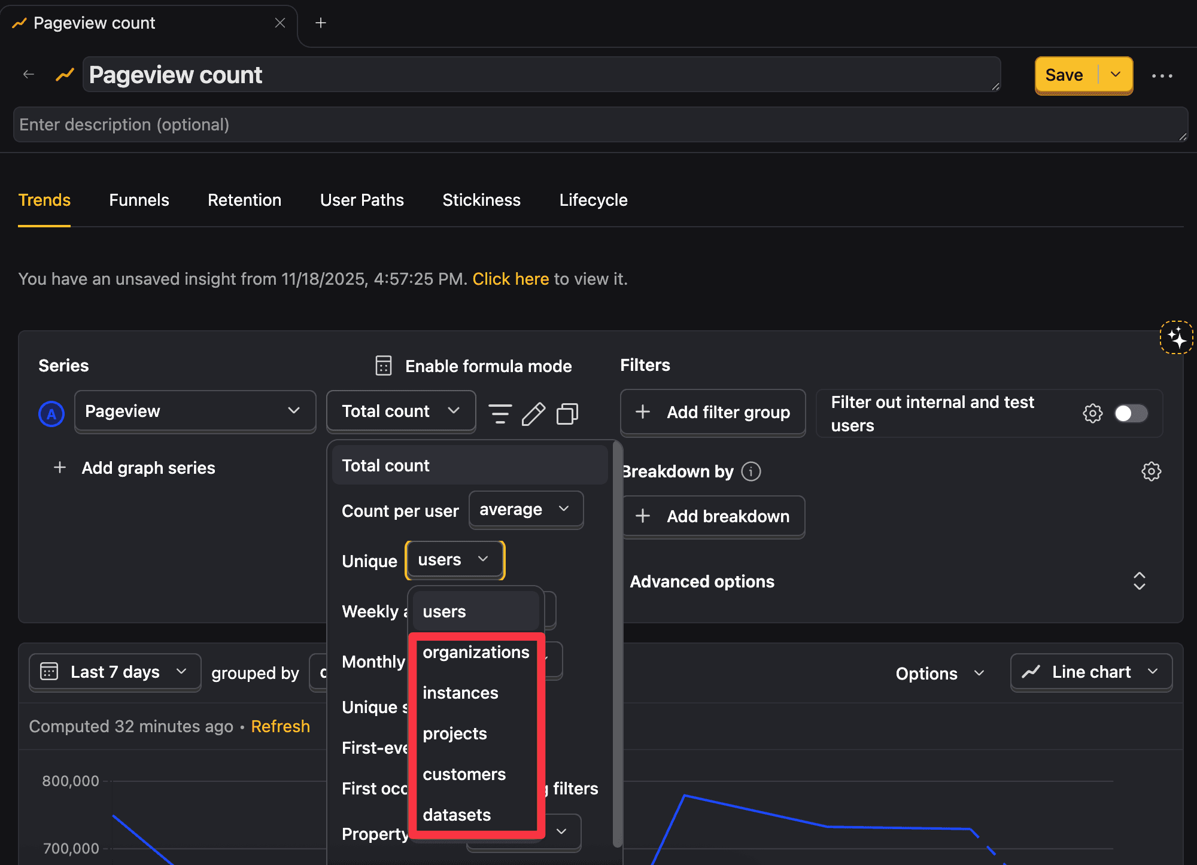Viewport: 1197px width, 865px height.
Task: Click the calculator icon beside Enable formula mode
Action: pos(382,366)
